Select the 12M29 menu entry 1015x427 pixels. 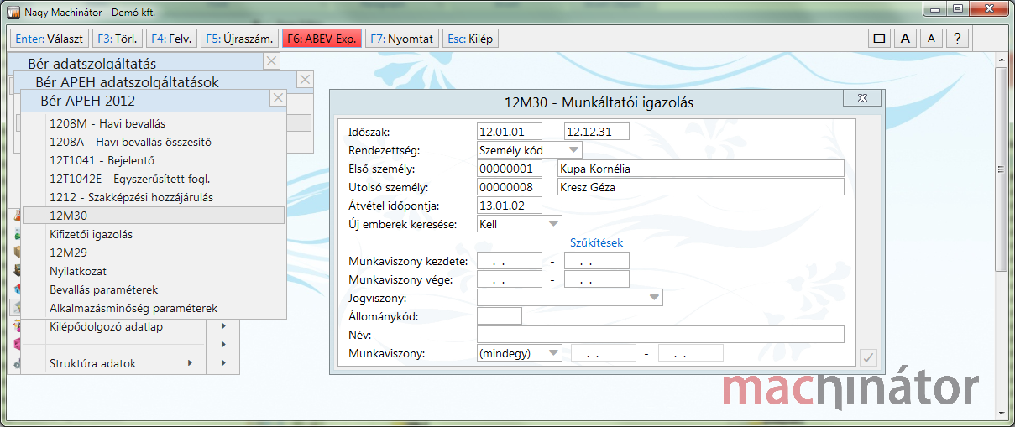click(x=154, y=253)
